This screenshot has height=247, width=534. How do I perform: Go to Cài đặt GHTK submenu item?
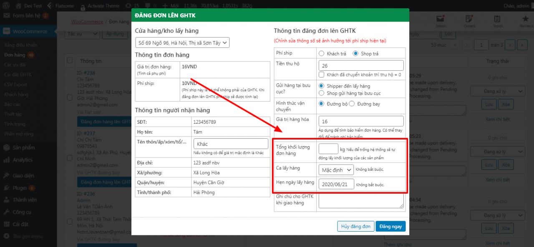coord(18,75)
